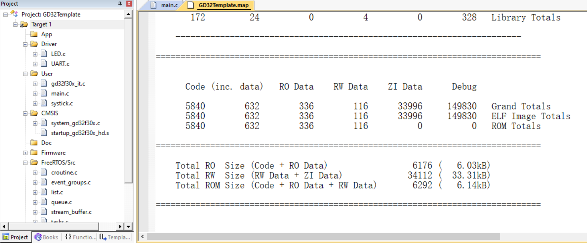
Task: Open the Templates bottom tab
Action: tap(115, 237)
